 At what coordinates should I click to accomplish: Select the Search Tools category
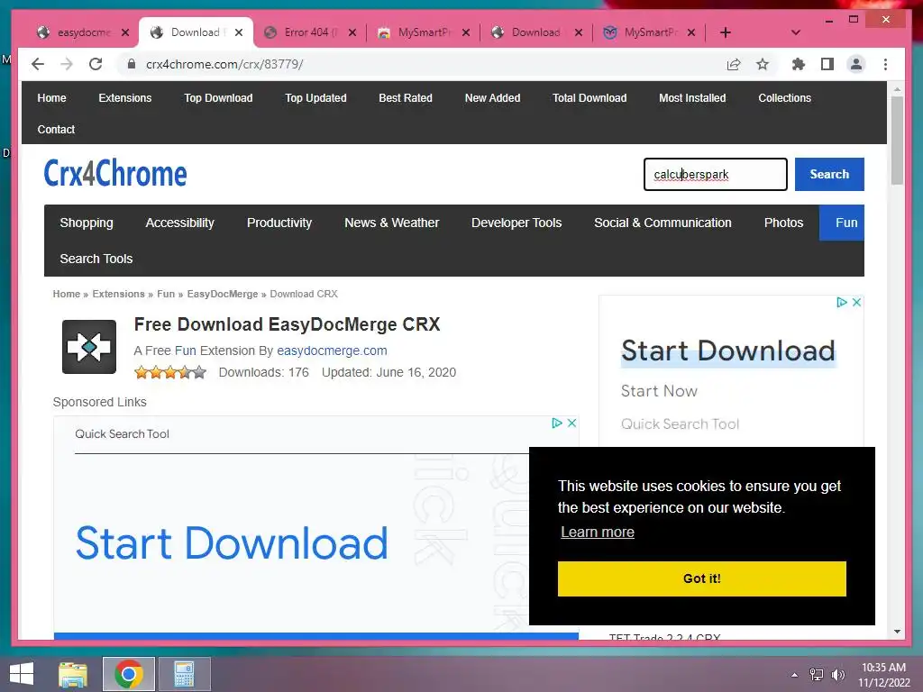(96, 259)
